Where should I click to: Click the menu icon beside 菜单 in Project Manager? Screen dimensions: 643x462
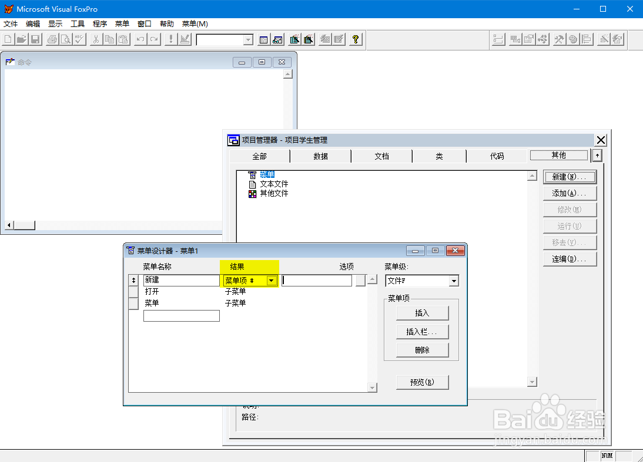click(252, 175)
